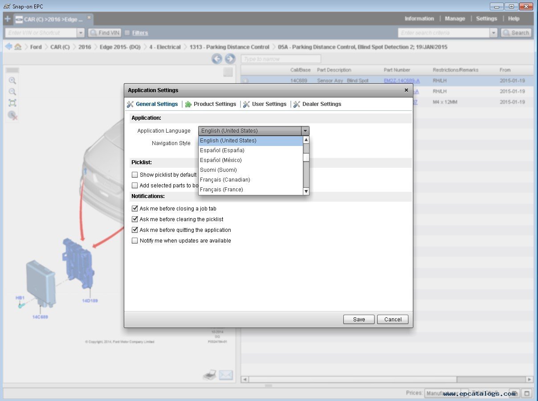This screenshot has height=401, width=538.
Task: Click the zoom in magnifier icon
Action: [x=12, y=81]
